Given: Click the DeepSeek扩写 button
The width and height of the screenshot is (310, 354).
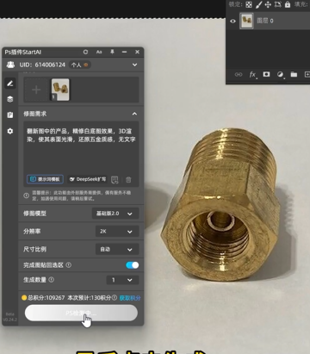Looking at the screenshot, I should pos(88,179).
